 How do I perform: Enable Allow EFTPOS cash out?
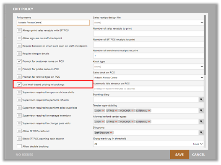point(19,131)
